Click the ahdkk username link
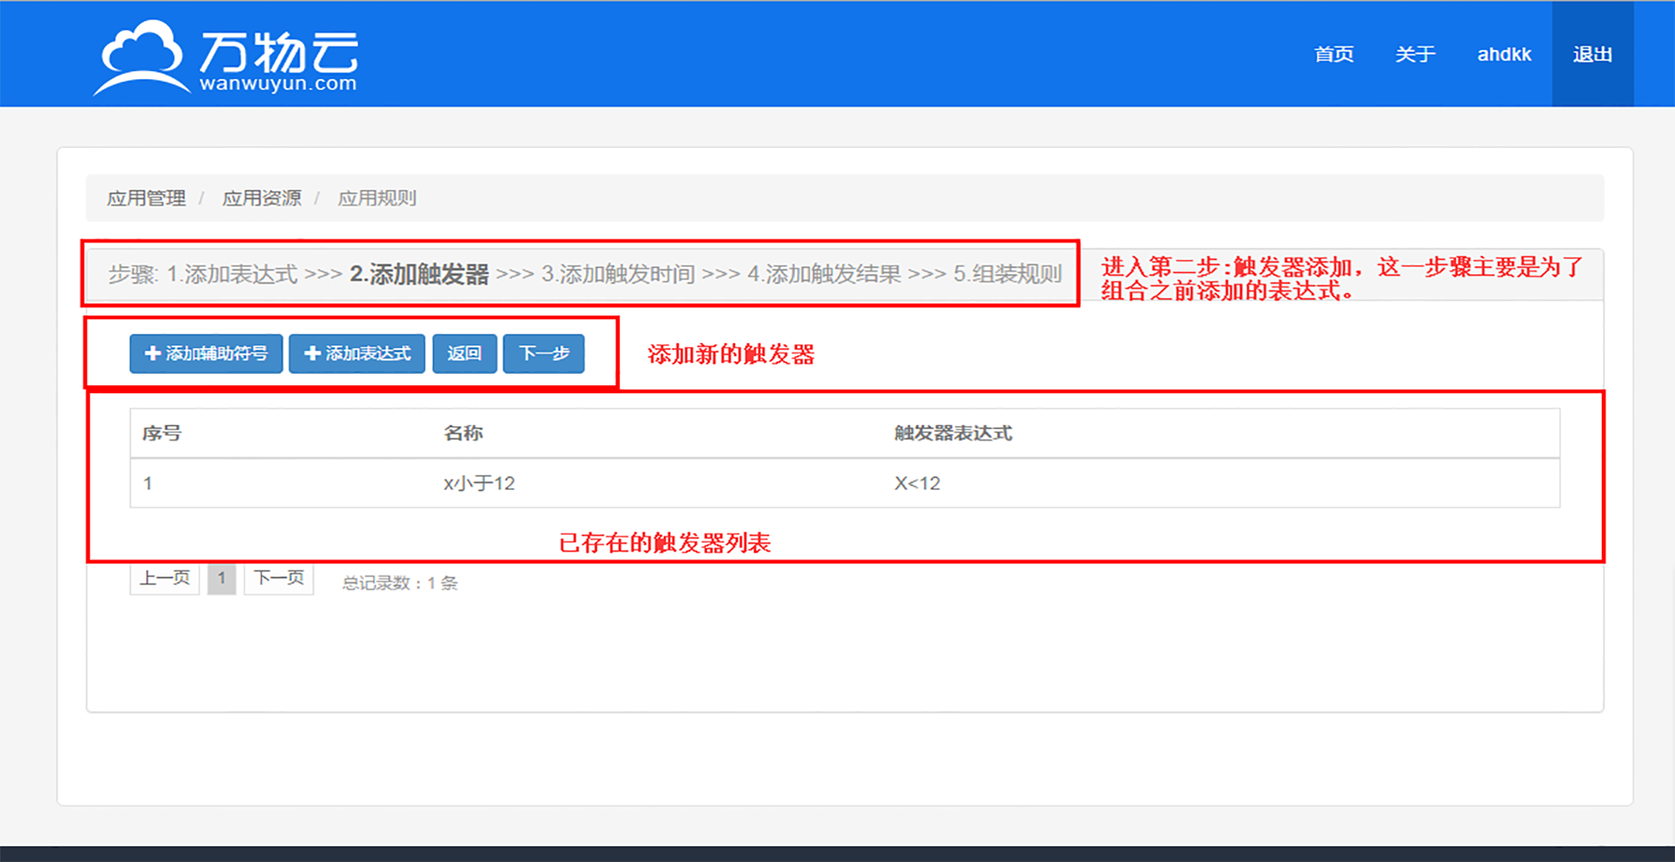Viewport: 1675px width, 862px height. pos(1504,55)
